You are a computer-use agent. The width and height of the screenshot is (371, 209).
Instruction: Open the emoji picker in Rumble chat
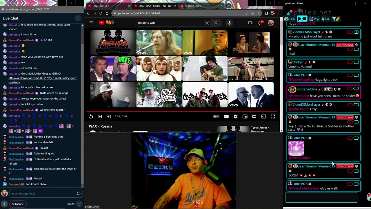[x=79, y=194]
